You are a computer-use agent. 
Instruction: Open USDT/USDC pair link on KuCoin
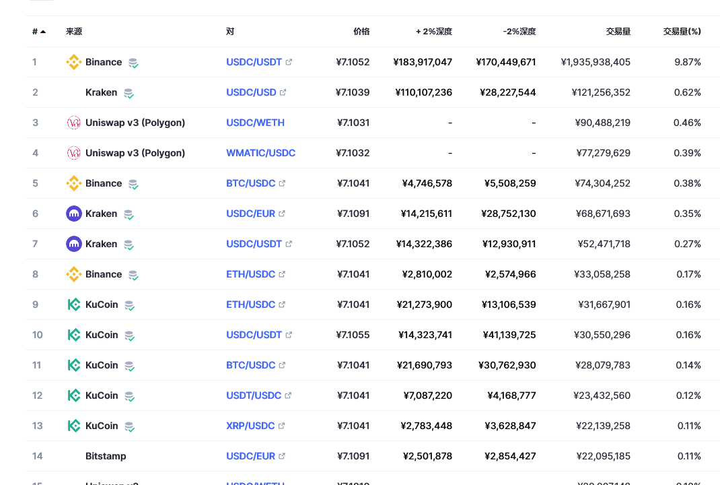pos(254,395)
